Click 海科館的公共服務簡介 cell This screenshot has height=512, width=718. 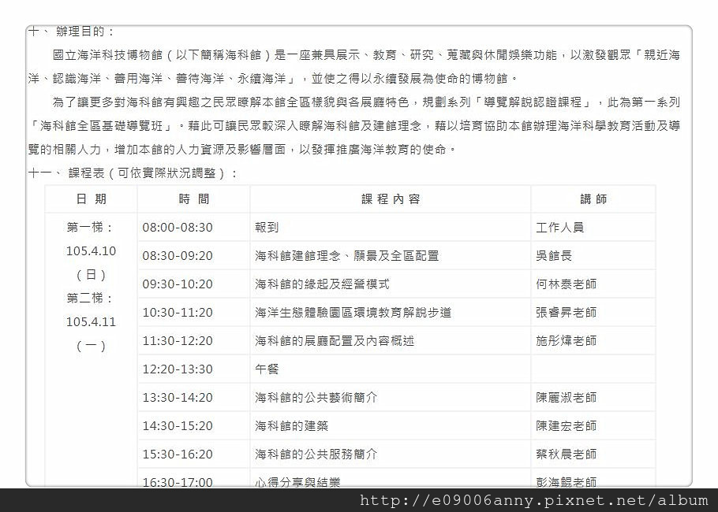click(391, 454)
